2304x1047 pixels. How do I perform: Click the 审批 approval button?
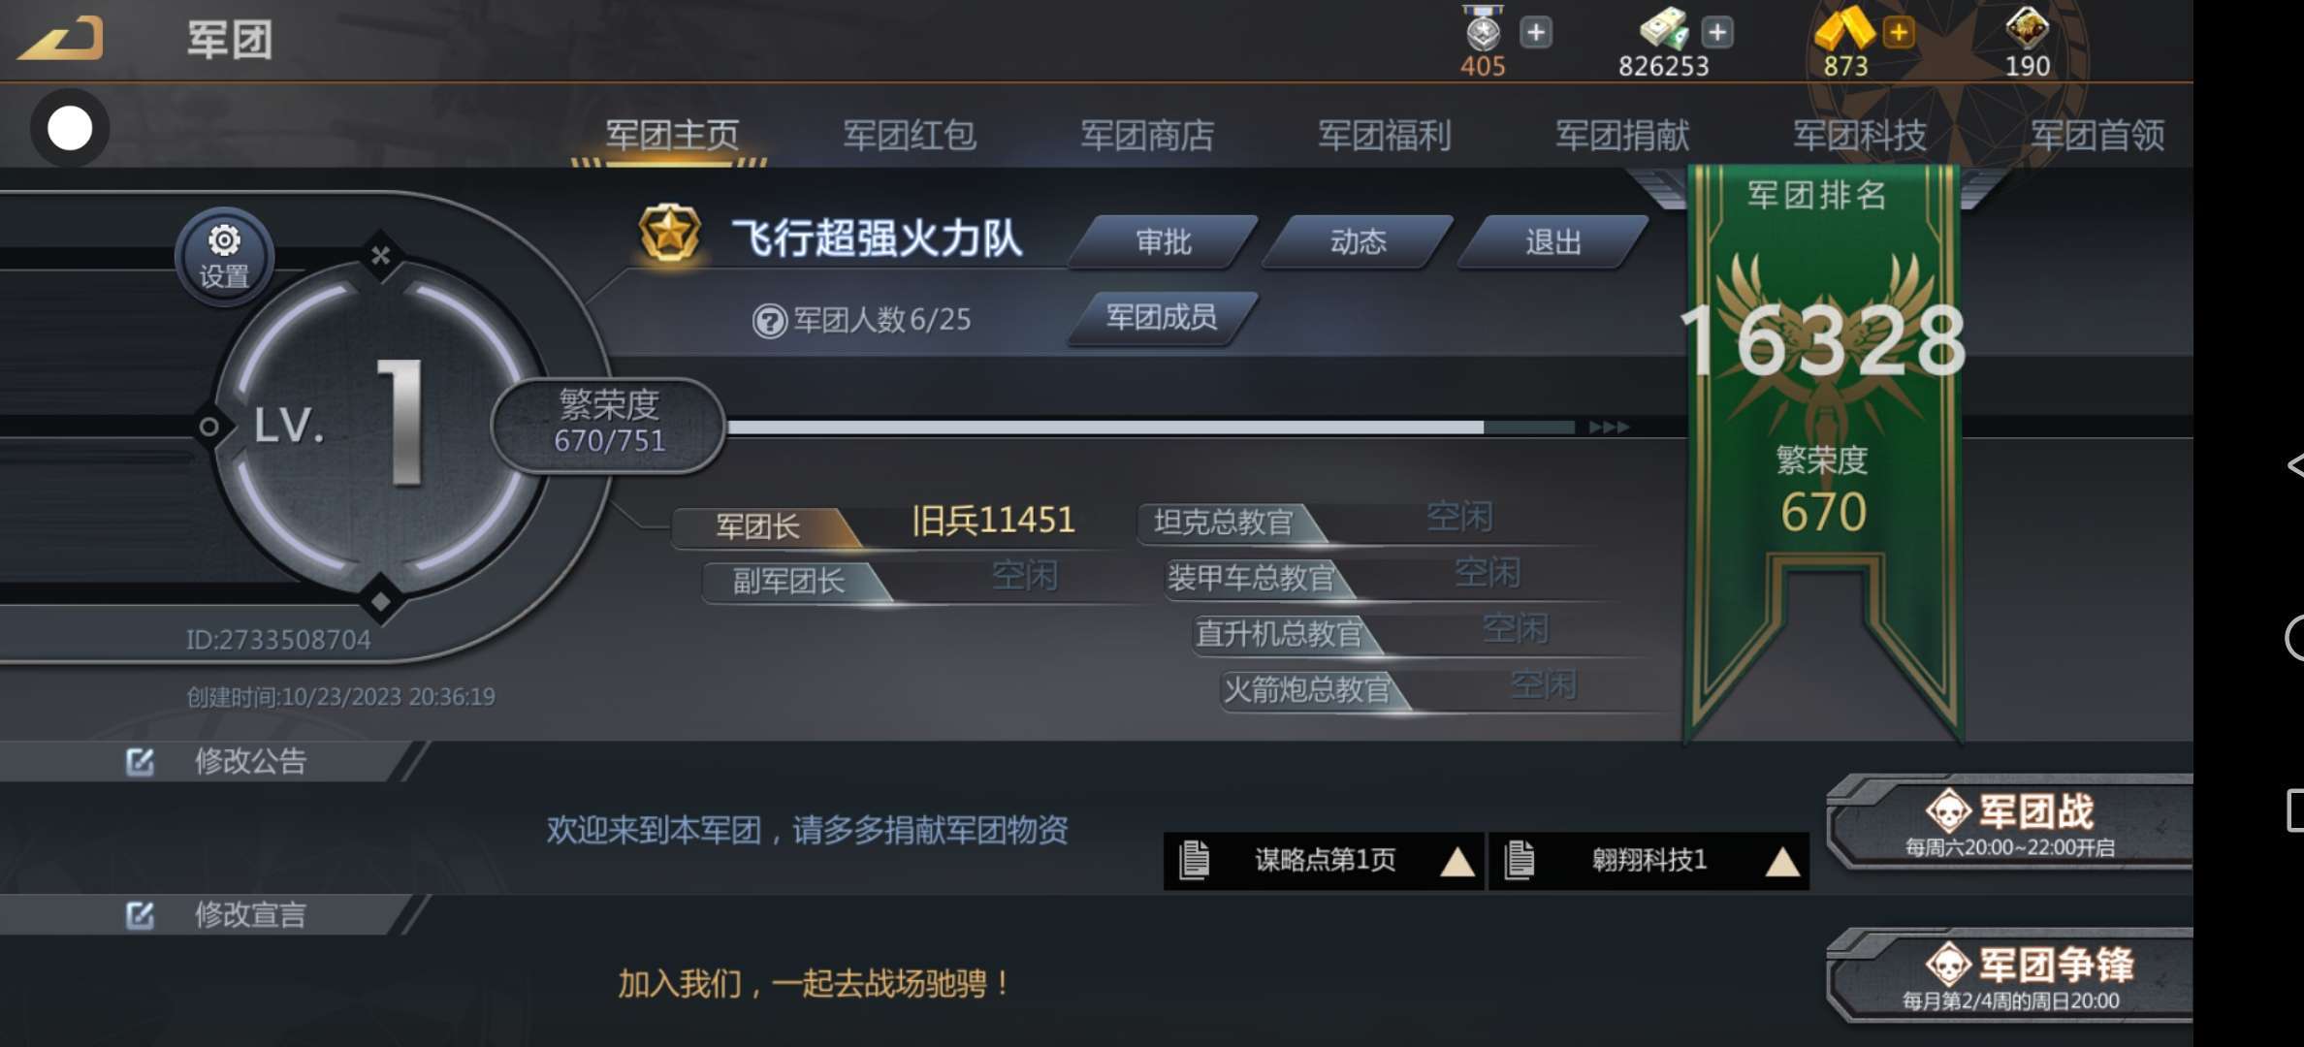tap(1163, 241)
